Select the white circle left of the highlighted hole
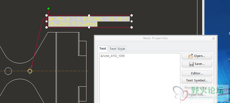The image size is (230, 103). [x=8, y=71]
